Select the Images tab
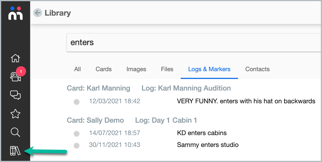This screenshot has width=322, height=162. click(x=136, y=69)
